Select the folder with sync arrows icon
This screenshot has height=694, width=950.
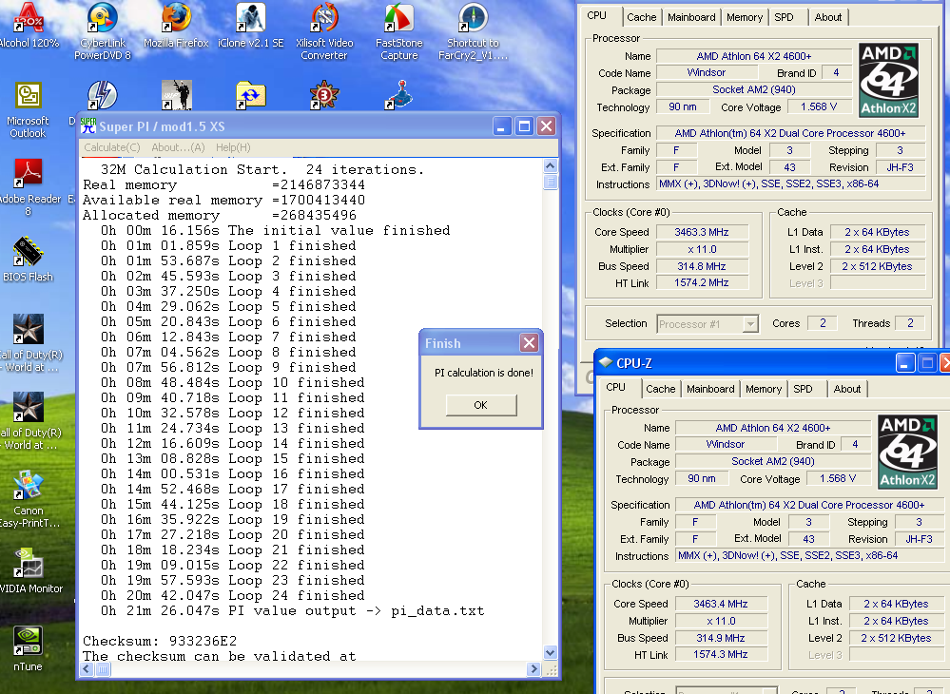[250, 95]
